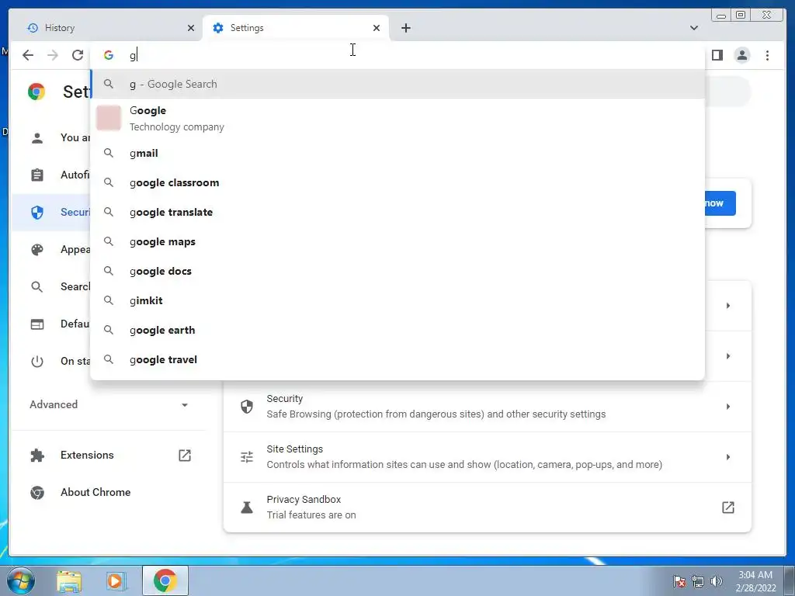Click the Privacy Sandbox flask icon
This screenshot has height=596, width=795.
pyautogui.click(x=247, y=508)
